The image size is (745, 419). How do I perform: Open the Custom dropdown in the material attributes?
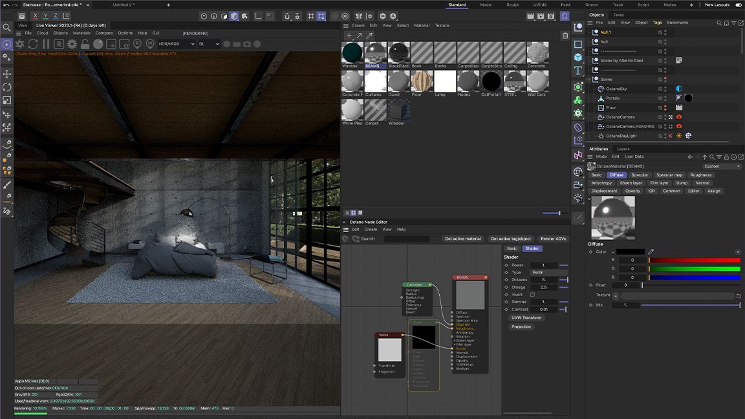(x=720, y=166)
